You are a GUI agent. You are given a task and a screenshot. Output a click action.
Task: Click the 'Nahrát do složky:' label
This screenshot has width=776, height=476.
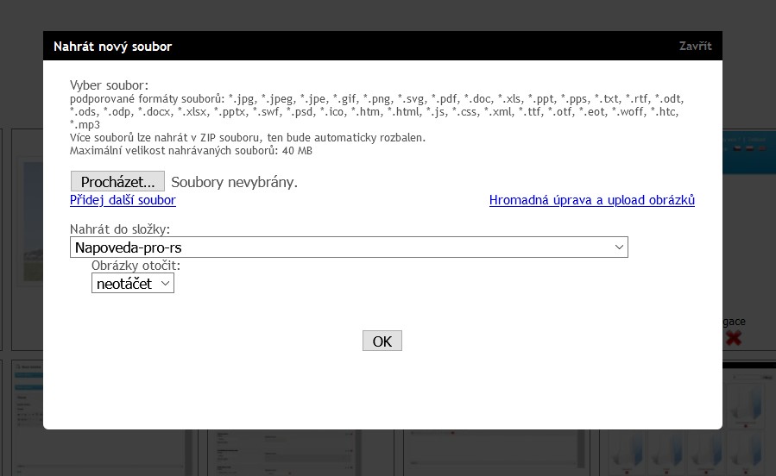coord(120,229)
